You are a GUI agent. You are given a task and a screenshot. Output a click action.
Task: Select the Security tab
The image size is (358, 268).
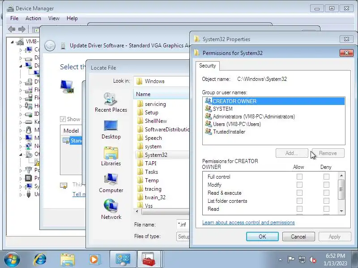click(208, 66)
